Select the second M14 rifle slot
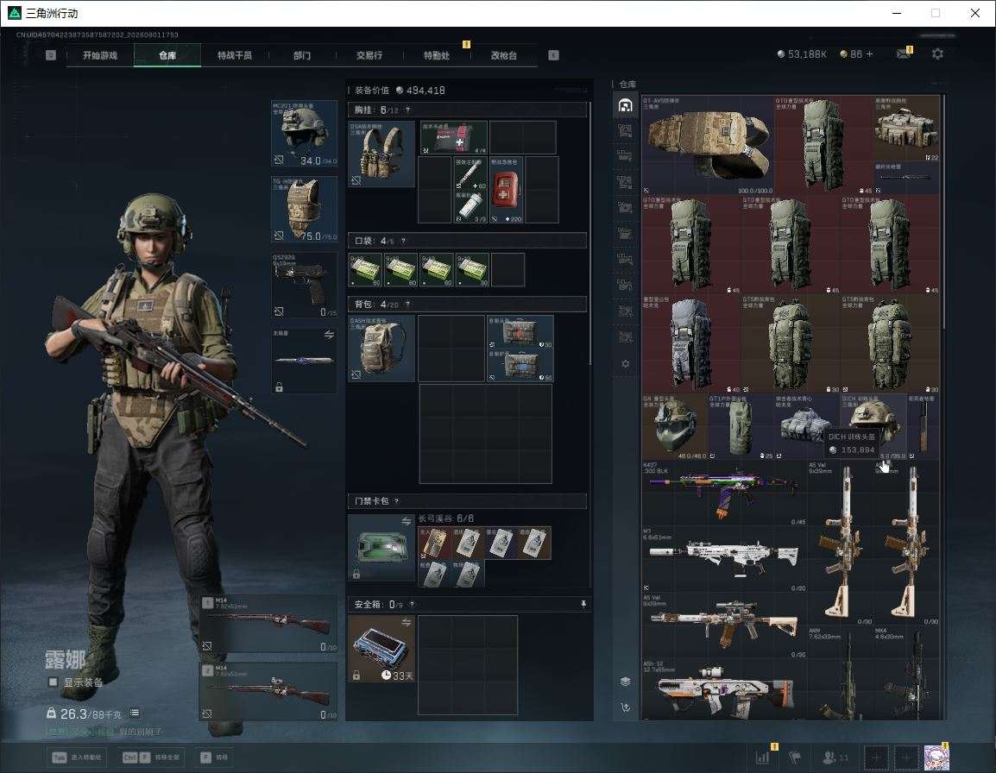Screen dimensions: 996x773 (x=268, y=691)
